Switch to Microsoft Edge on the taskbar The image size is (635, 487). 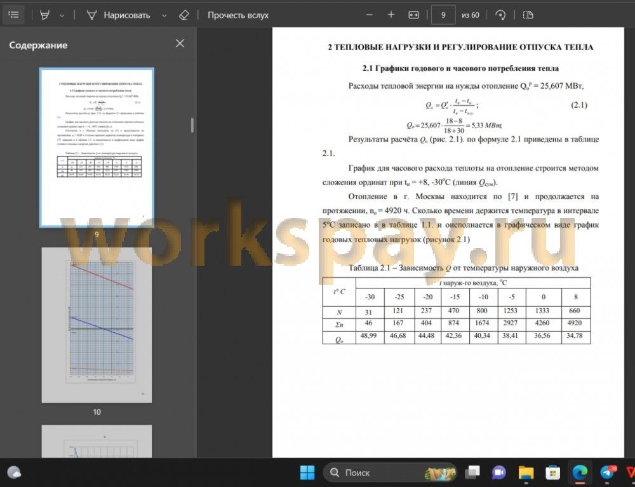click(580, 472)
